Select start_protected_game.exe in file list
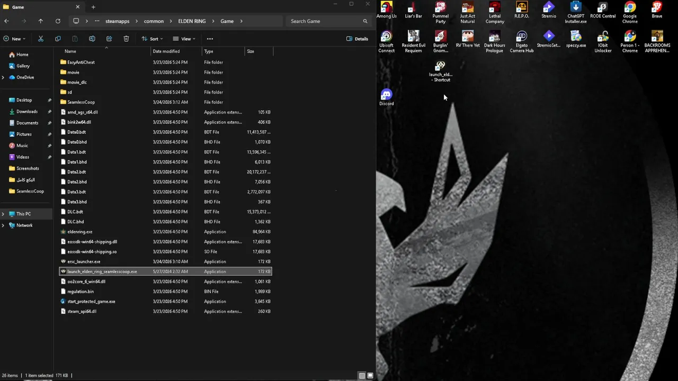This screenshot has width=678, height=381. 165,302
